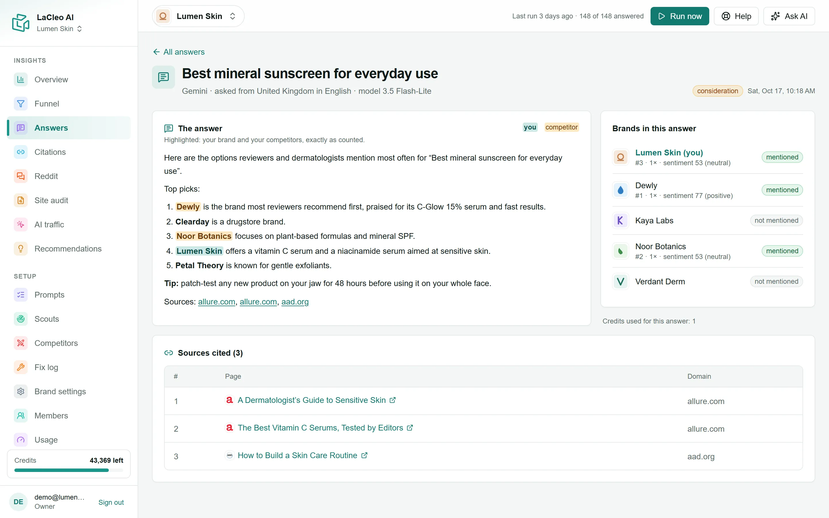Click the '43,369 left' credits value

(x=106, y=460)
